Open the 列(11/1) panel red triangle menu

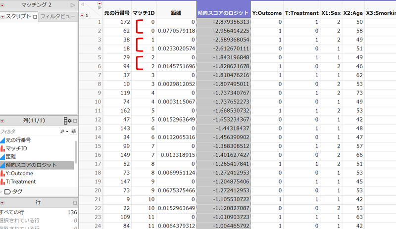(x=2, y=121)
